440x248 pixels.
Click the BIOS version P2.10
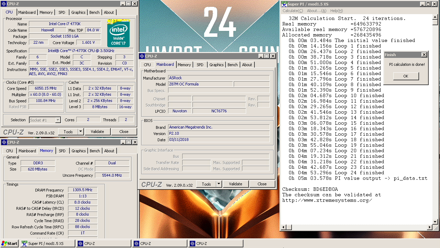tap(219, 133)
